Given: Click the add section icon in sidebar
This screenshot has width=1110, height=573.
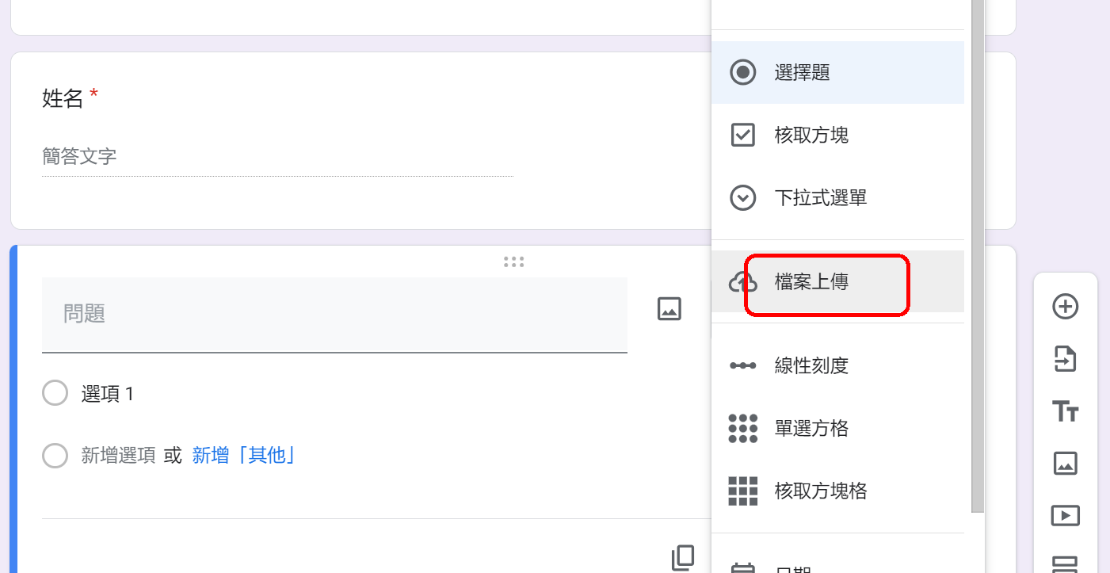Looking at the screenshot, I should point(1065,564).
